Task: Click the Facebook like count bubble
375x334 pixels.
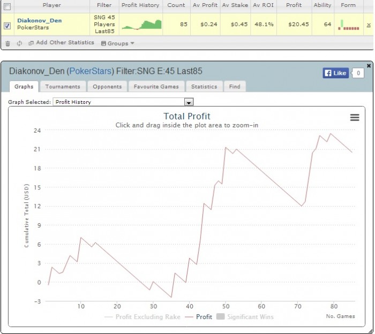Action: pos(358,73)
